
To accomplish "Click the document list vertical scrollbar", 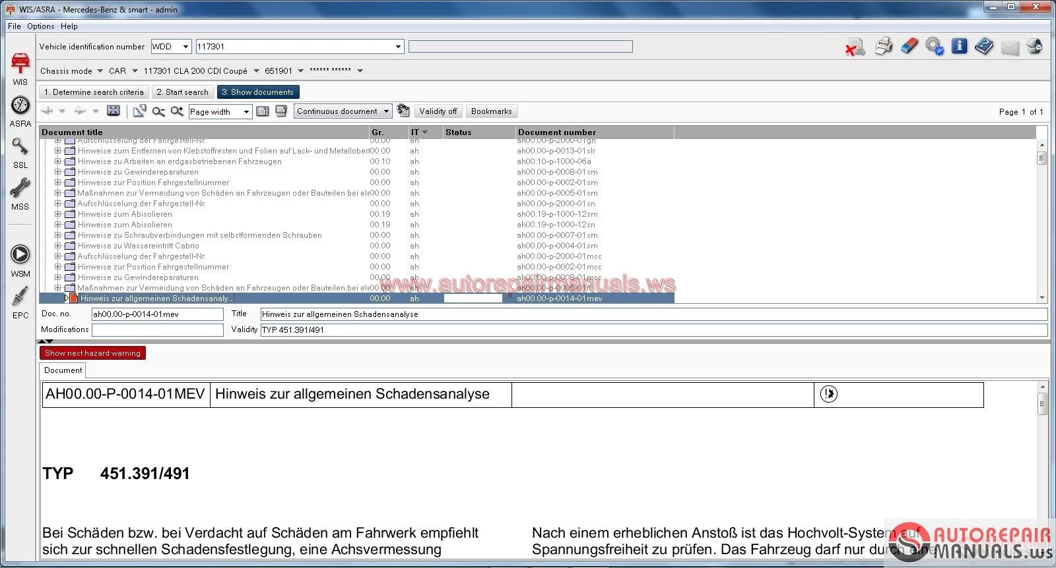I will 1042,221.
